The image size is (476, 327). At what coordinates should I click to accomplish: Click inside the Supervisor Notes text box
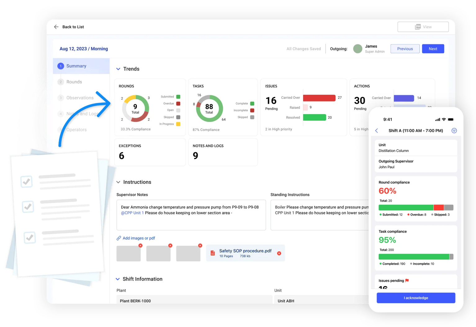191,215
